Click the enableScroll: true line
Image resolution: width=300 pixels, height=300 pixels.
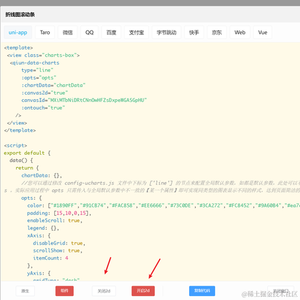click(x=55, y=220)
